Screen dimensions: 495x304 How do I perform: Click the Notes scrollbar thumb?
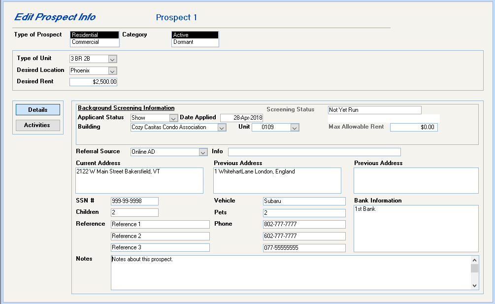click(x=474, y=269)
